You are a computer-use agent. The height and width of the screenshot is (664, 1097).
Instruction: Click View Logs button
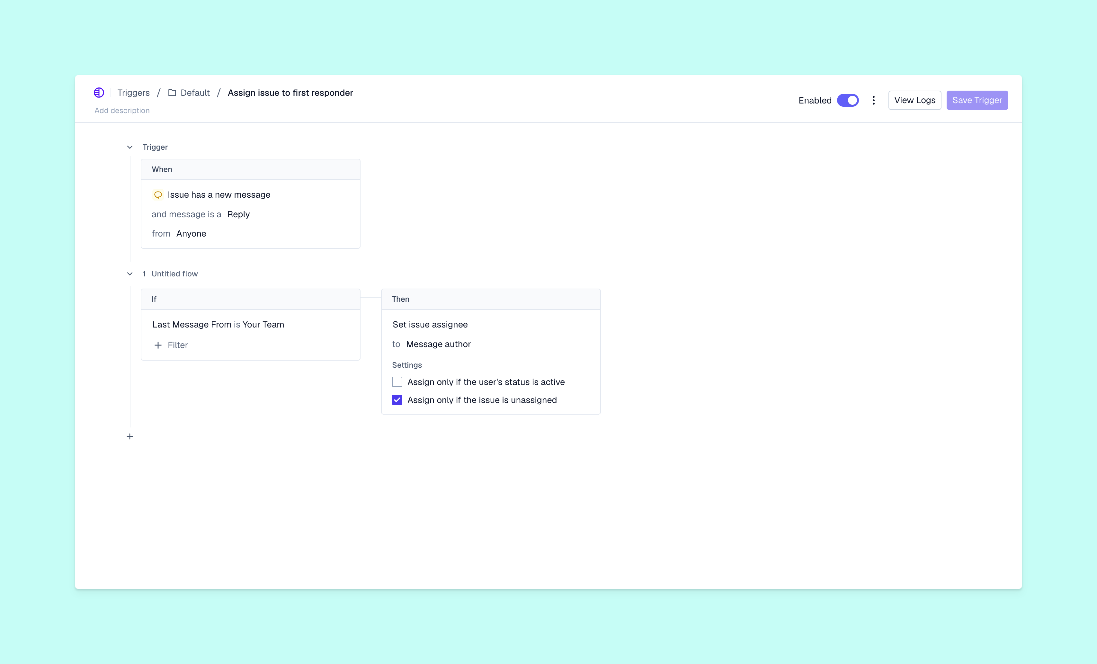click(914, 100)
